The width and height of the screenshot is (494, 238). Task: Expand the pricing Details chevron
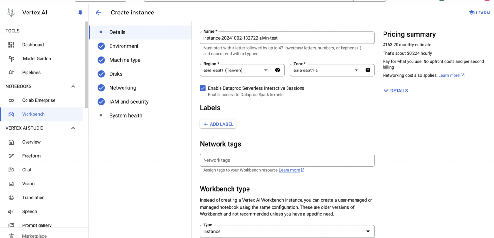[395, 91]
